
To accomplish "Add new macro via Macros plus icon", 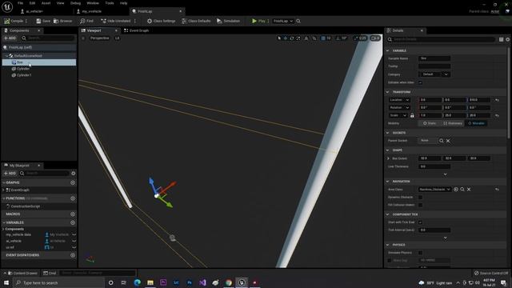I will coord(73,214).
